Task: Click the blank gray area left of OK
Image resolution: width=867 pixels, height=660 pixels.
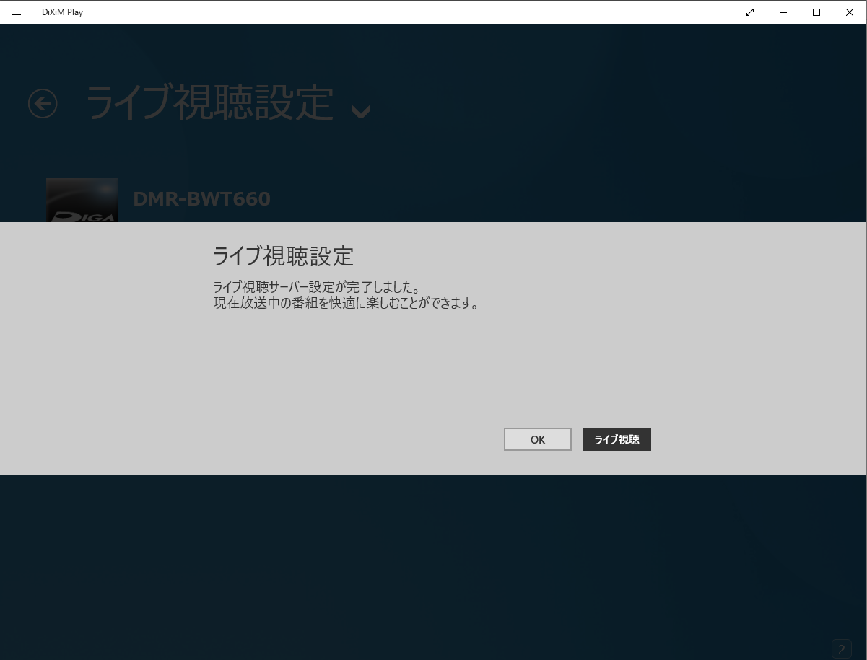Action: coord(325,439)
